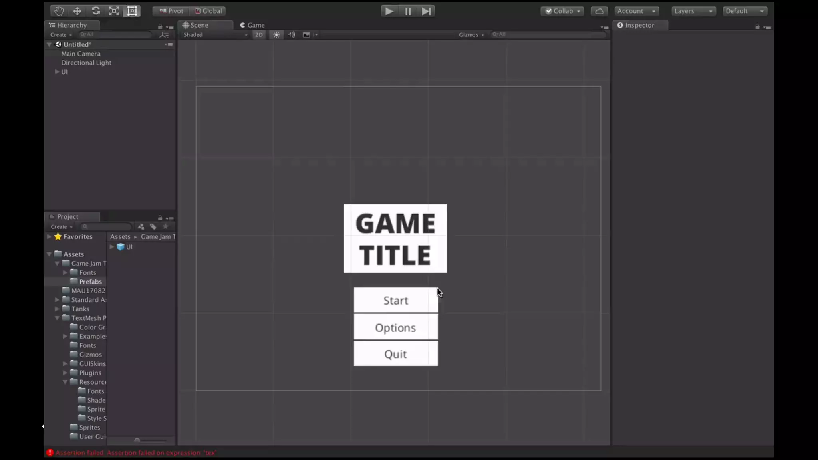Open the Inspector tab
Image resolution: width=818 pixels, height=460 pixels.
(639, 25)
